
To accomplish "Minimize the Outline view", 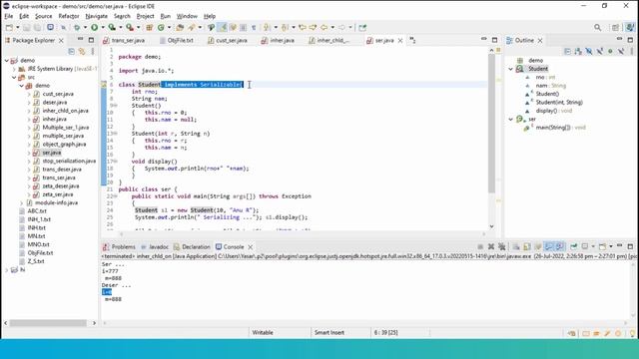I will point(619,40).
